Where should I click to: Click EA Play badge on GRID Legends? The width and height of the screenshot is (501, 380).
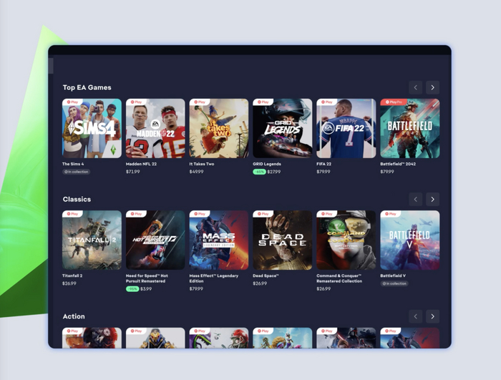click(x=263, y=102)
